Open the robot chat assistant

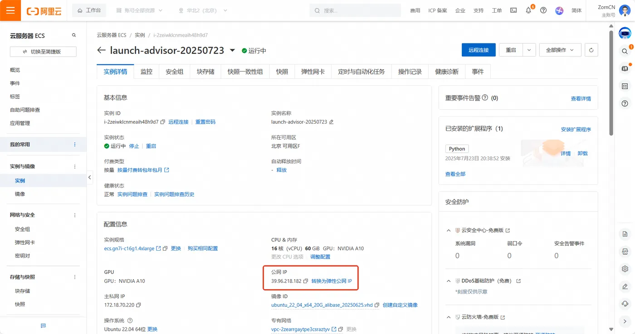625,33
